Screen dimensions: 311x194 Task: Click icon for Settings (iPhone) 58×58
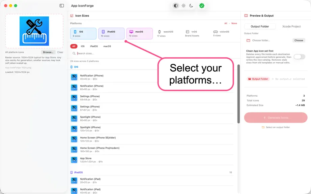click(74, 98)
